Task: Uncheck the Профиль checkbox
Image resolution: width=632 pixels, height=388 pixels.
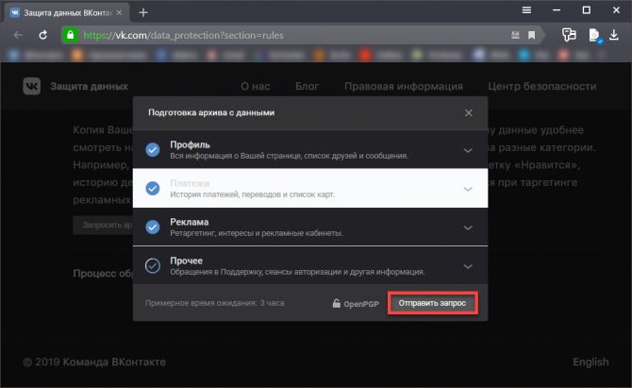Action: (153, 150)
